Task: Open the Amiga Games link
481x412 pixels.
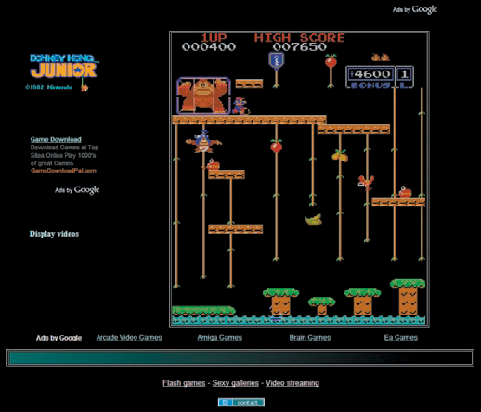Action: pyautogui.click(x=220, y=338)
